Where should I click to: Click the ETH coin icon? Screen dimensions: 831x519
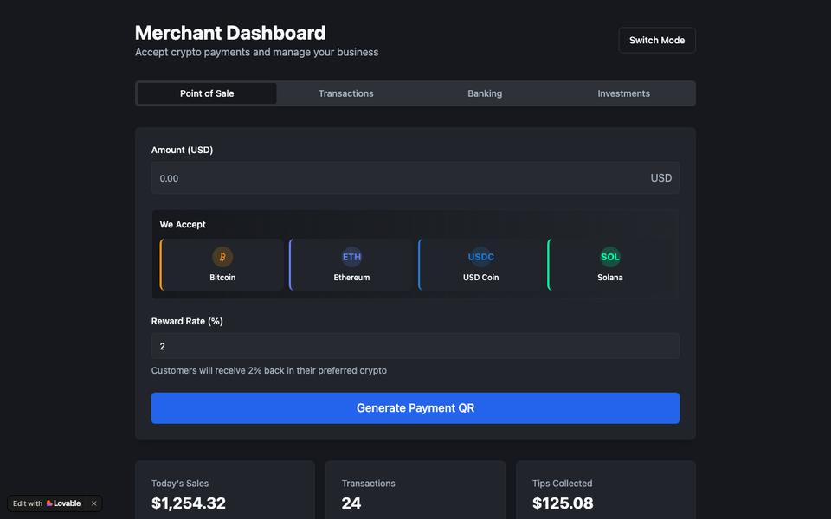351,257
